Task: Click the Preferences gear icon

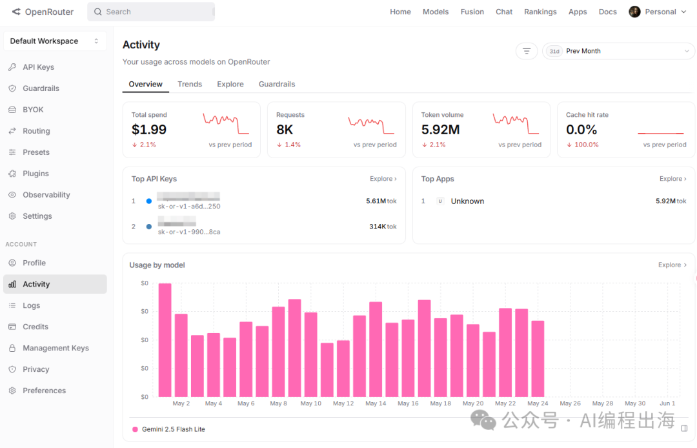Action: coord(12,391)
